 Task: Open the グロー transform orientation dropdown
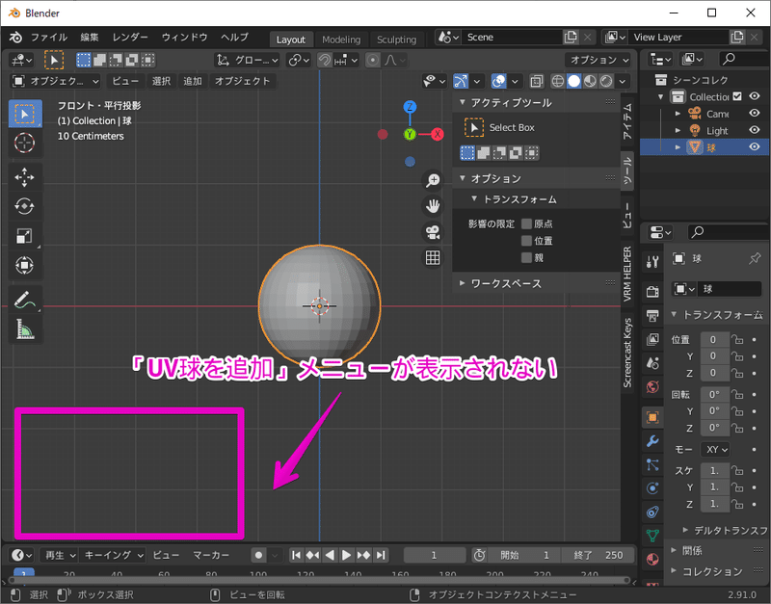coord(248,60)
